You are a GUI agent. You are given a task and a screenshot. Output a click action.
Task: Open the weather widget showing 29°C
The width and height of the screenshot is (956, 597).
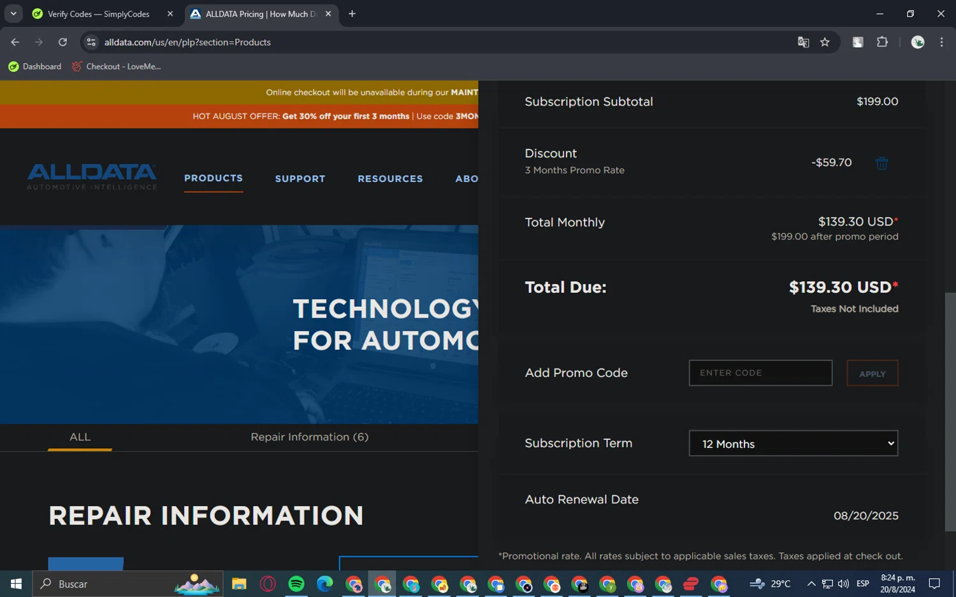point(770,584)
